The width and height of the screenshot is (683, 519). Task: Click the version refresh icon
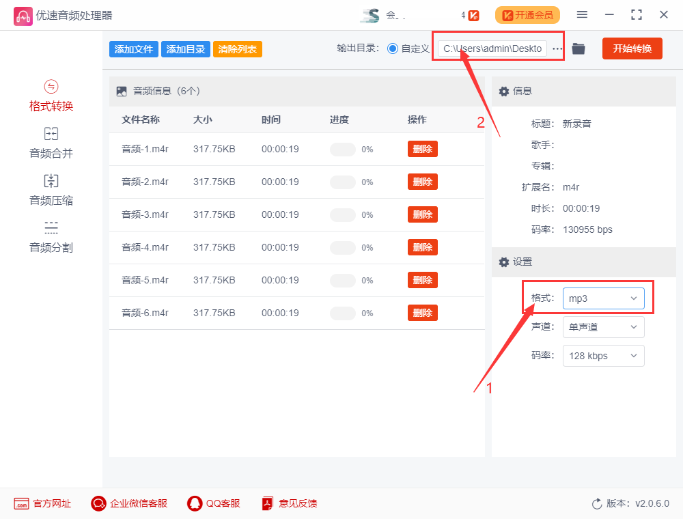[597, 504]
